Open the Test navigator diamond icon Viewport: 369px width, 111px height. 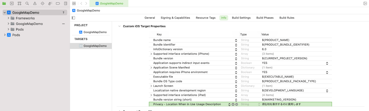point(42,3)
